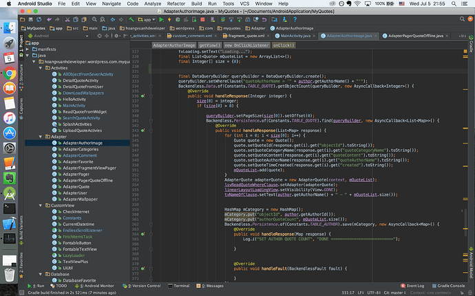The height and width of the screenshot is (296, 475).
Task: Close the AdapterAuthorImage.java tab
Action: (376, 36)
